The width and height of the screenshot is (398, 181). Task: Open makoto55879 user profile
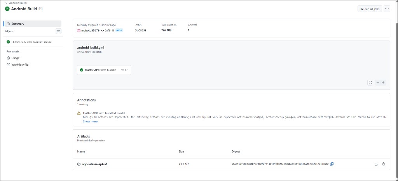point(90,30)
